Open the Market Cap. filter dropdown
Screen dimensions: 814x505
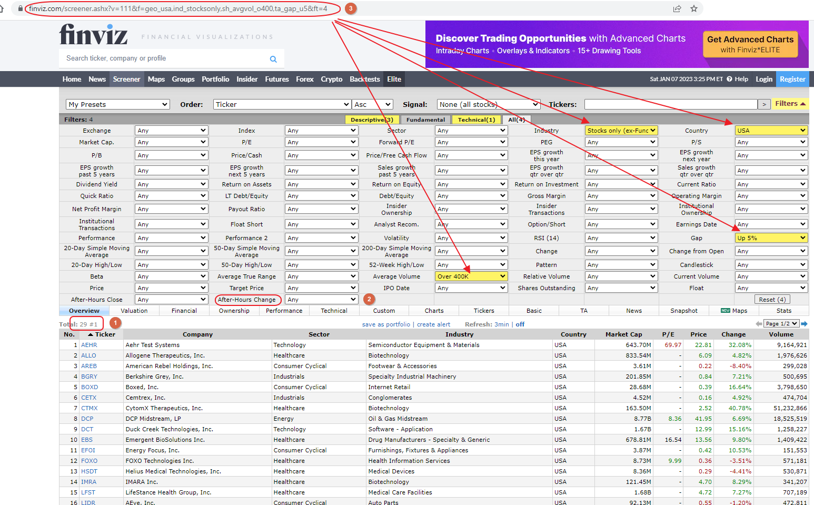coord(171,142)
